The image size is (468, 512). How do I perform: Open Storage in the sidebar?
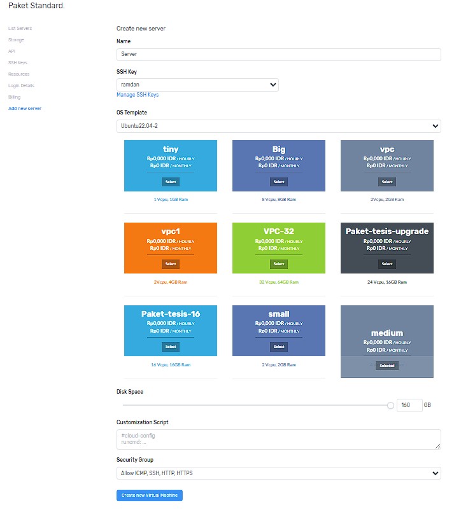(x=16, y=40)
